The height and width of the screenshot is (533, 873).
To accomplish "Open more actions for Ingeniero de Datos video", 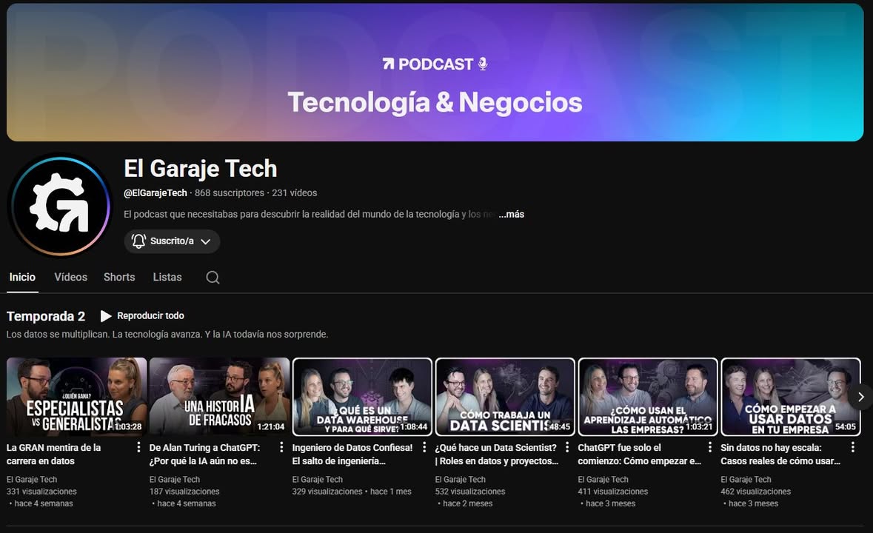I will pos(424,447).
